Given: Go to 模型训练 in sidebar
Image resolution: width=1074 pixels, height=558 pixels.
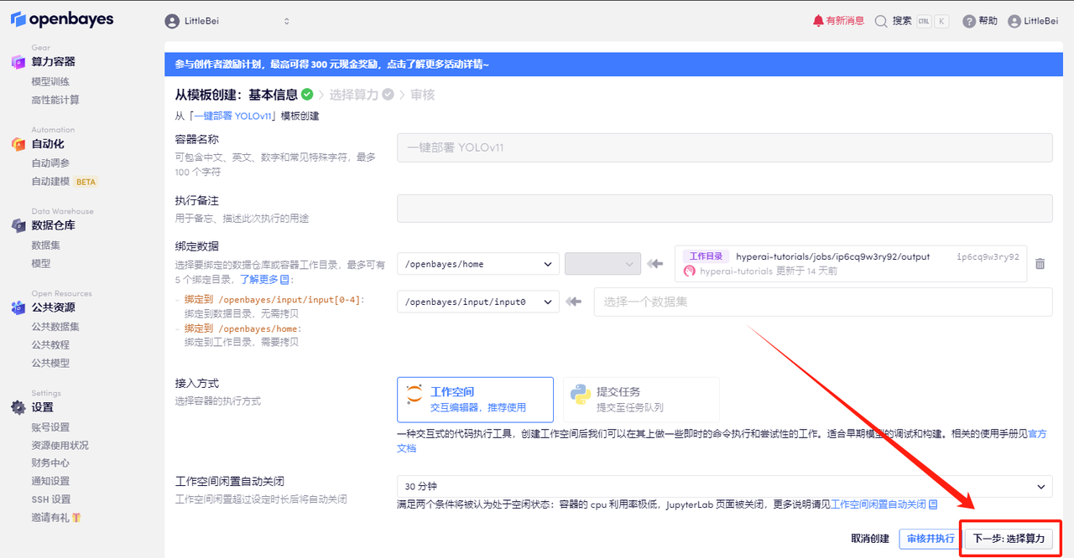Looking at the screenshot, I should click(x=50, y=81).
